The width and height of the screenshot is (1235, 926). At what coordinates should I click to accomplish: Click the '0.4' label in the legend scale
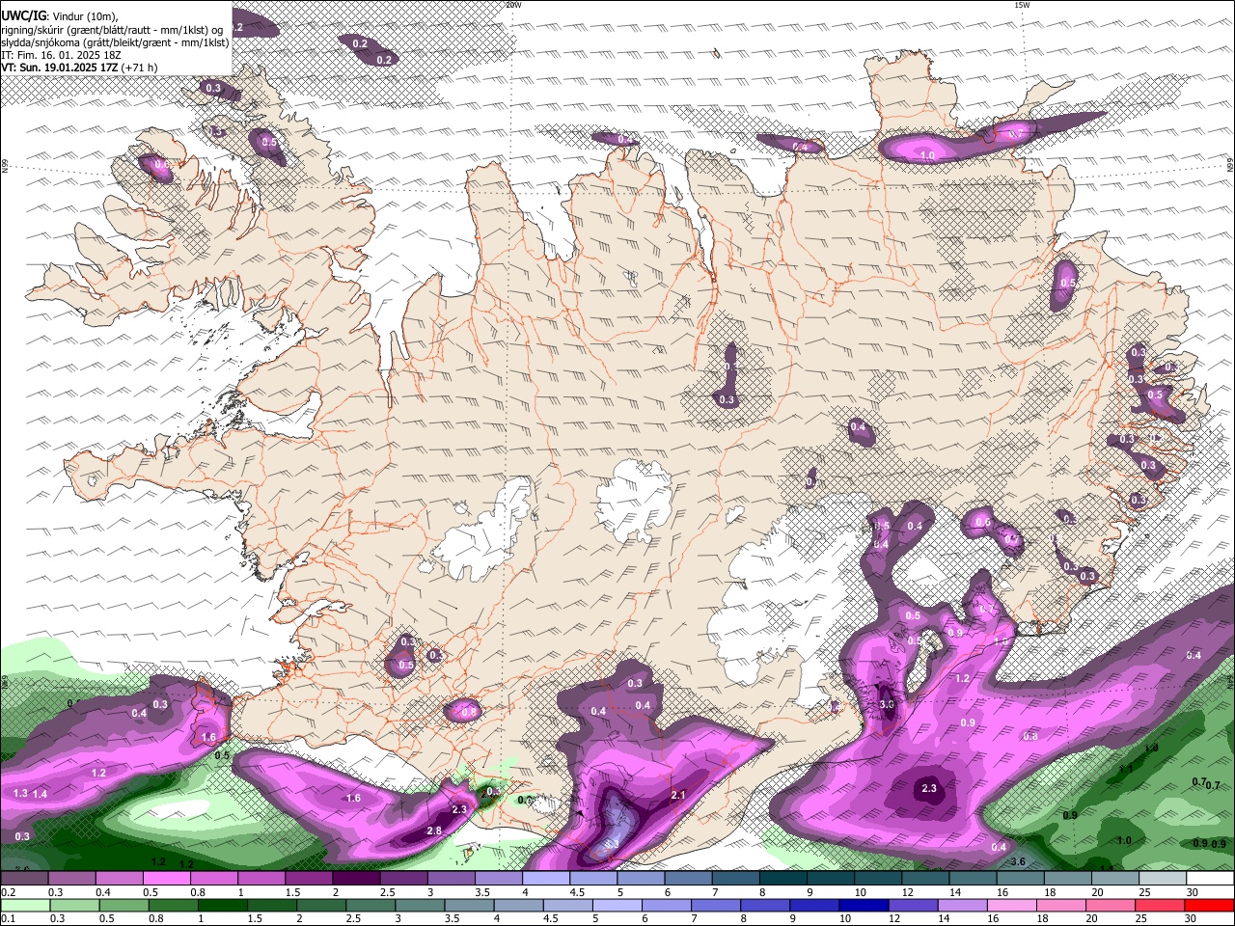click(x=103, y=893)
